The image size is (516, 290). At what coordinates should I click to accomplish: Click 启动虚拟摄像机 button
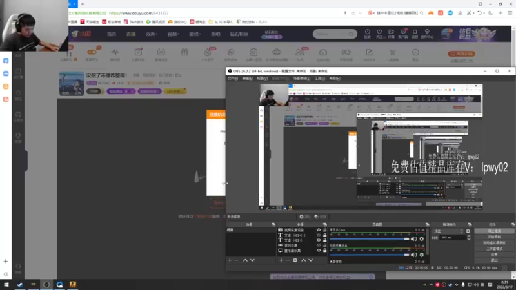(x=494, y=243)
